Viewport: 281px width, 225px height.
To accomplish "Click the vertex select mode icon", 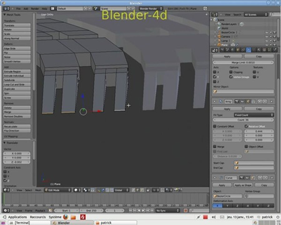I will click(133, 190).
